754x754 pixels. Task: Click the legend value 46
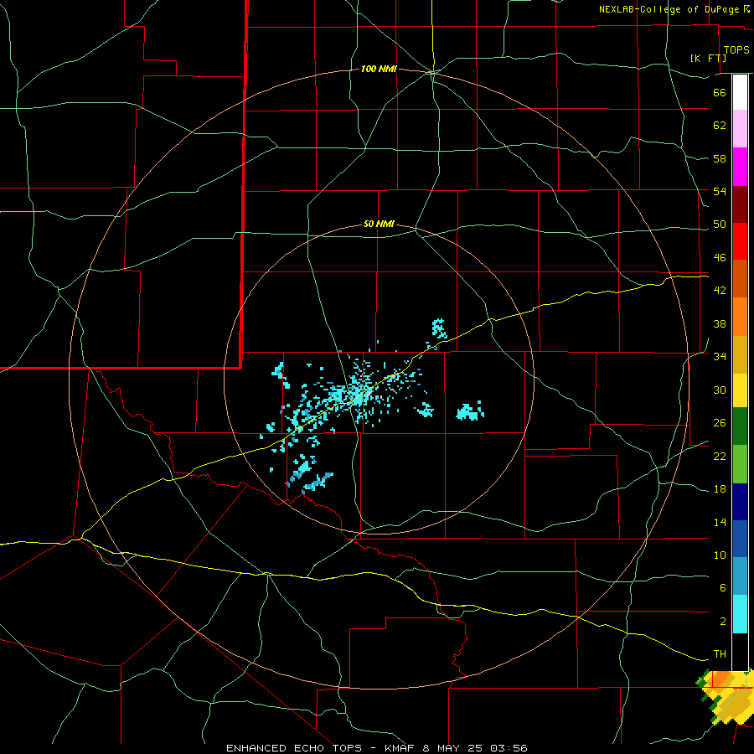point(720,258)
